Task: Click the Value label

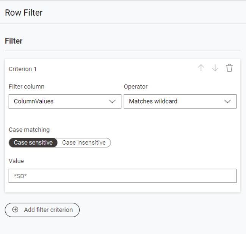Action: click(16, 161)
